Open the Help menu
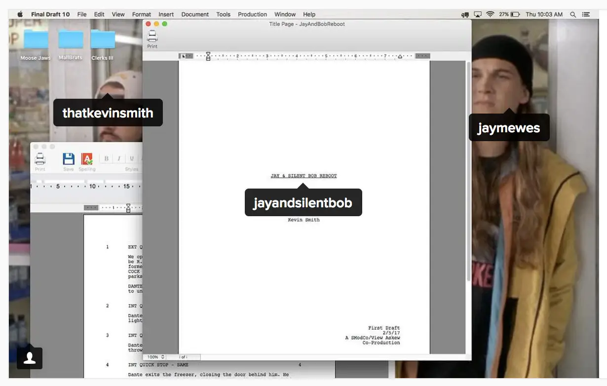 click(309, 14)
